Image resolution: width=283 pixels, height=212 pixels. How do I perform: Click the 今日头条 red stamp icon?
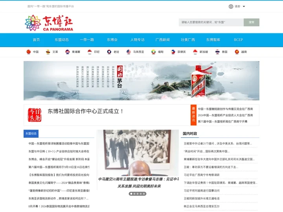point(35,115)
